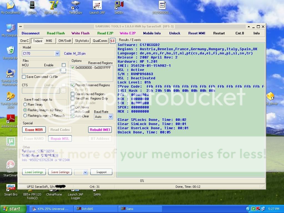284x213 pixels.
Task: Click the Kaspersky tray icon
Action: click(258, 209)
